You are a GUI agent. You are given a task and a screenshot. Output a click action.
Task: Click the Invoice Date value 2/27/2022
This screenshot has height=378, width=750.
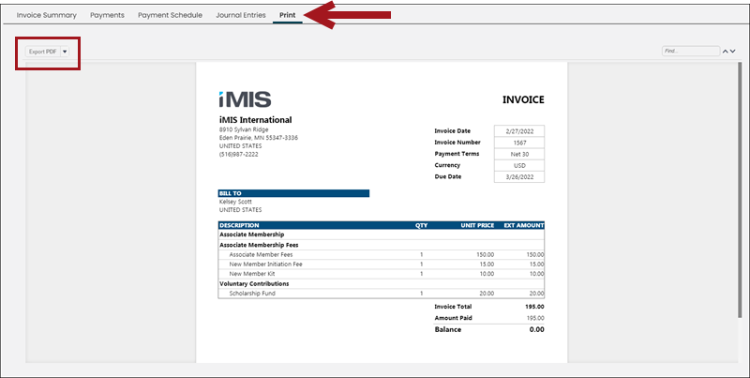coord(519,131)
